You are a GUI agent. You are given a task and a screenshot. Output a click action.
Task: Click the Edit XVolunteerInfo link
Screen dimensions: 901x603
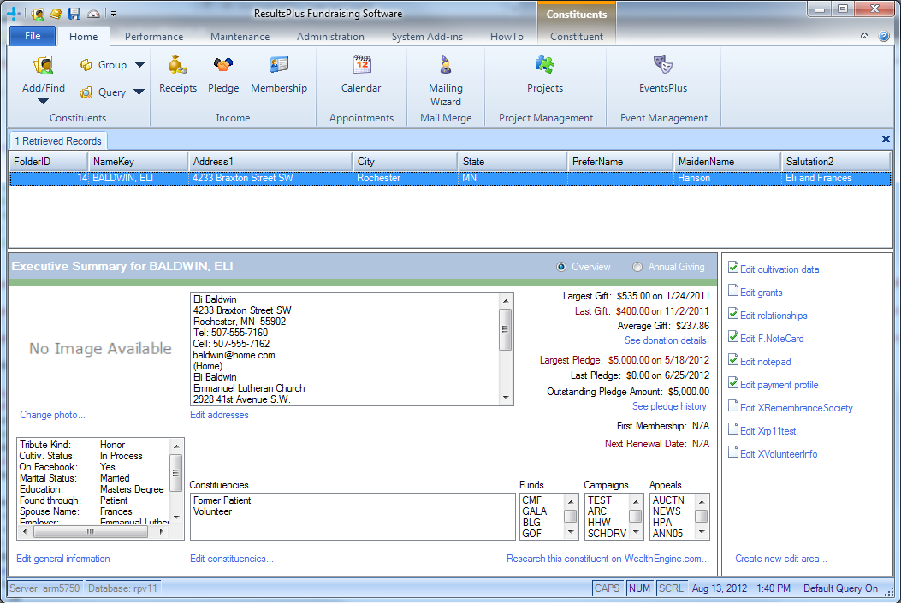click(779, 453)
